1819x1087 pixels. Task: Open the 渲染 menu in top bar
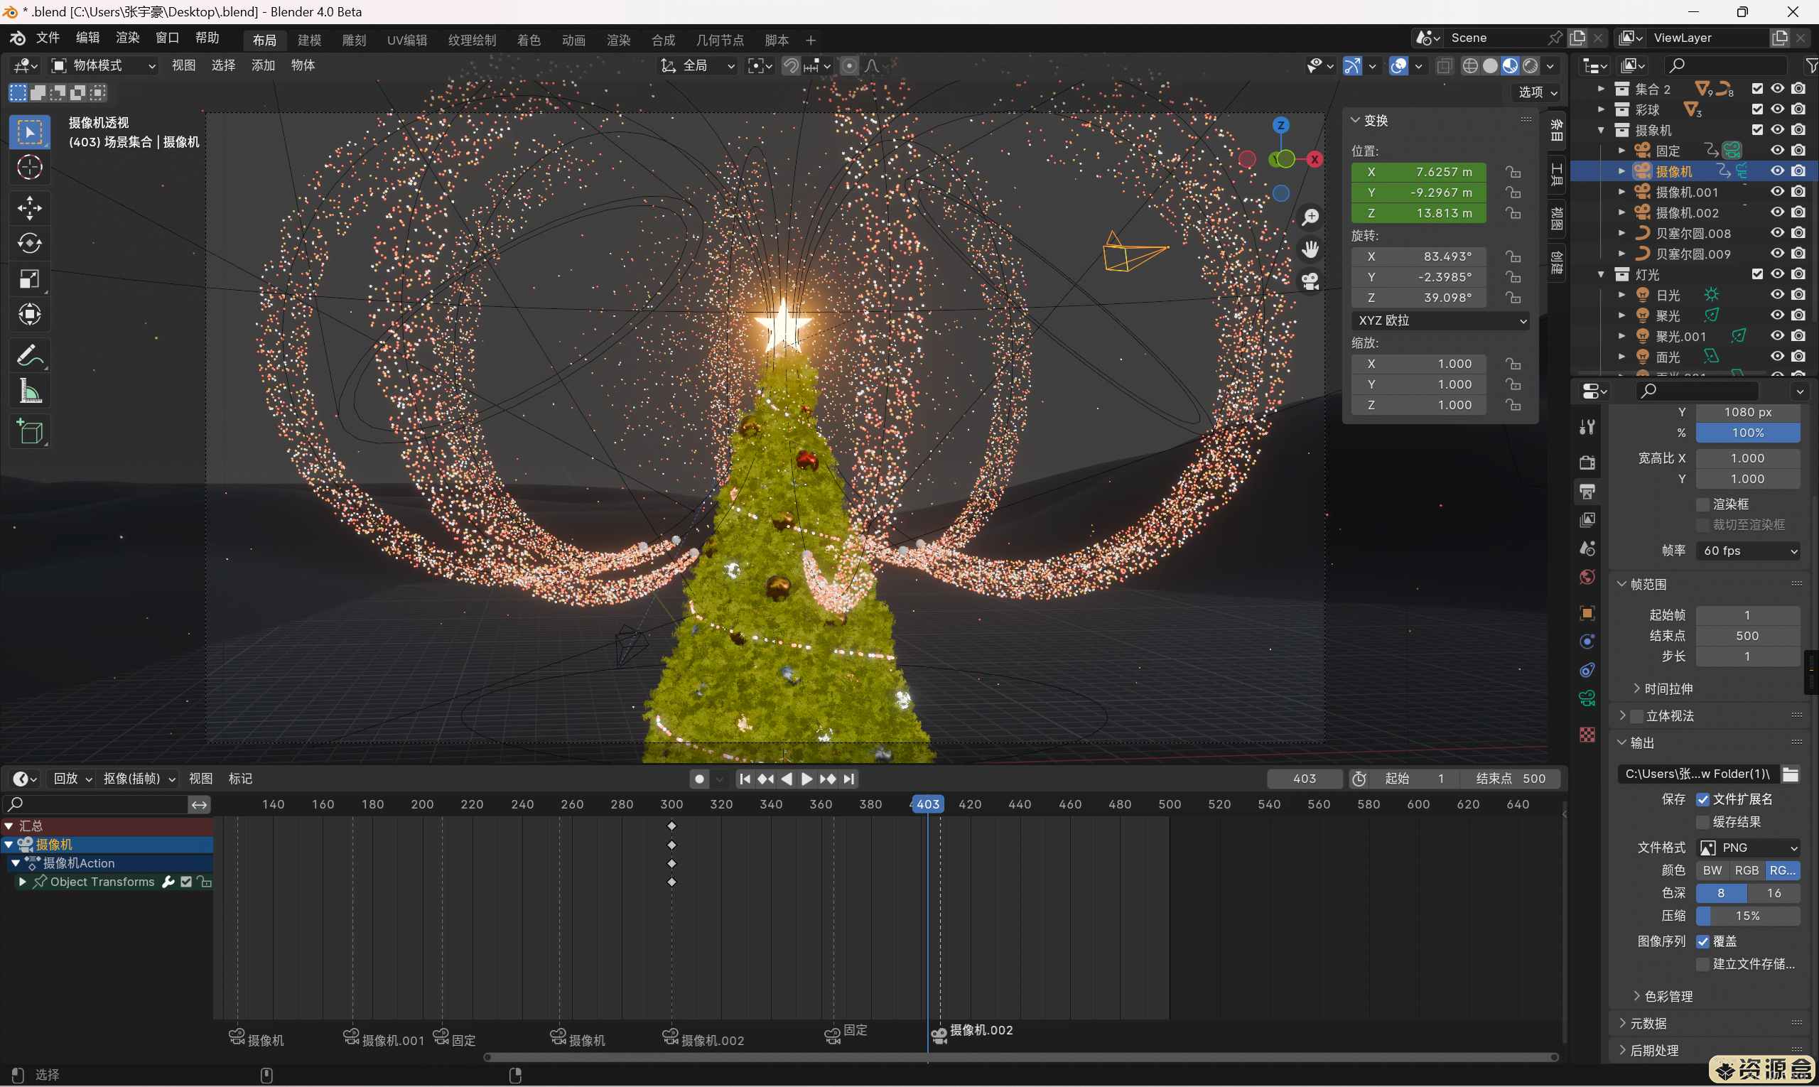click(126, 38)
